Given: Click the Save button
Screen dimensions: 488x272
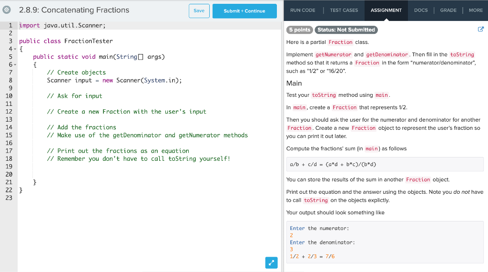Looking at the screenshot, I should (199, 11).
